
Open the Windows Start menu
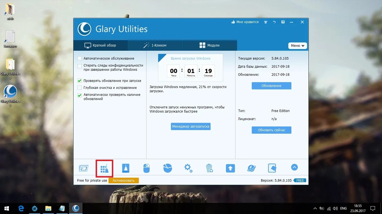pos(7,208)
